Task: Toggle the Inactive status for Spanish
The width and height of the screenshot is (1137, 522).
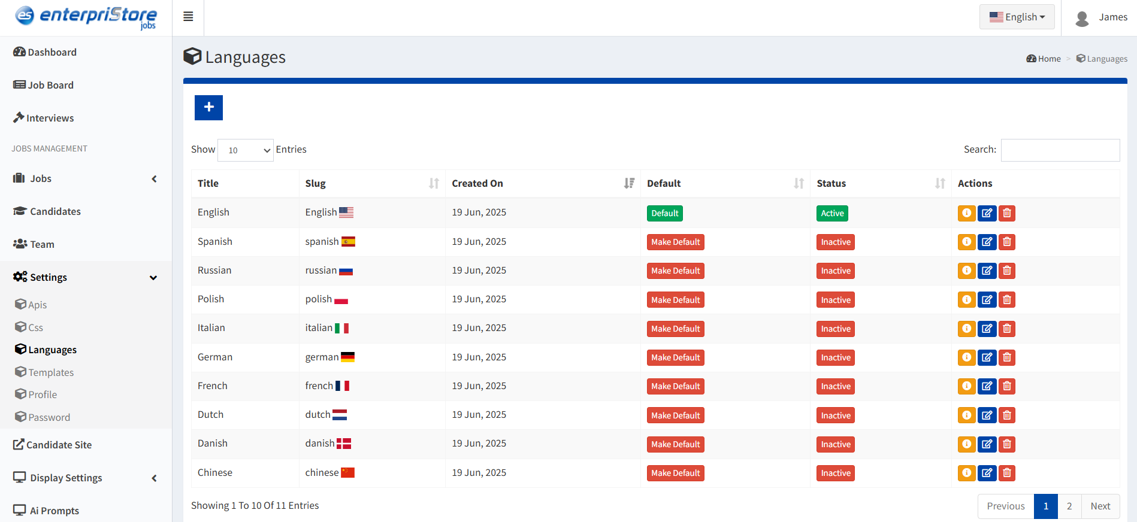Action: point(835,242)
